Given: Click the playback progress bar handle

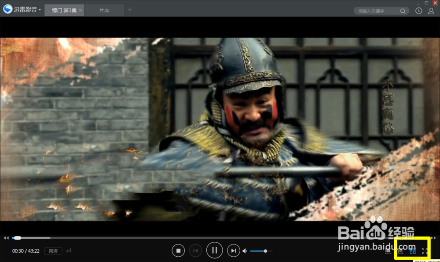Looking at the screenshot, I should [18, 238].
